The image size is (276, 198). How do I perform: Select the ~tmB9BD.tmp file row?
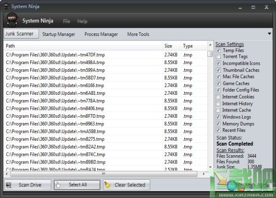[x=105, y=162]
